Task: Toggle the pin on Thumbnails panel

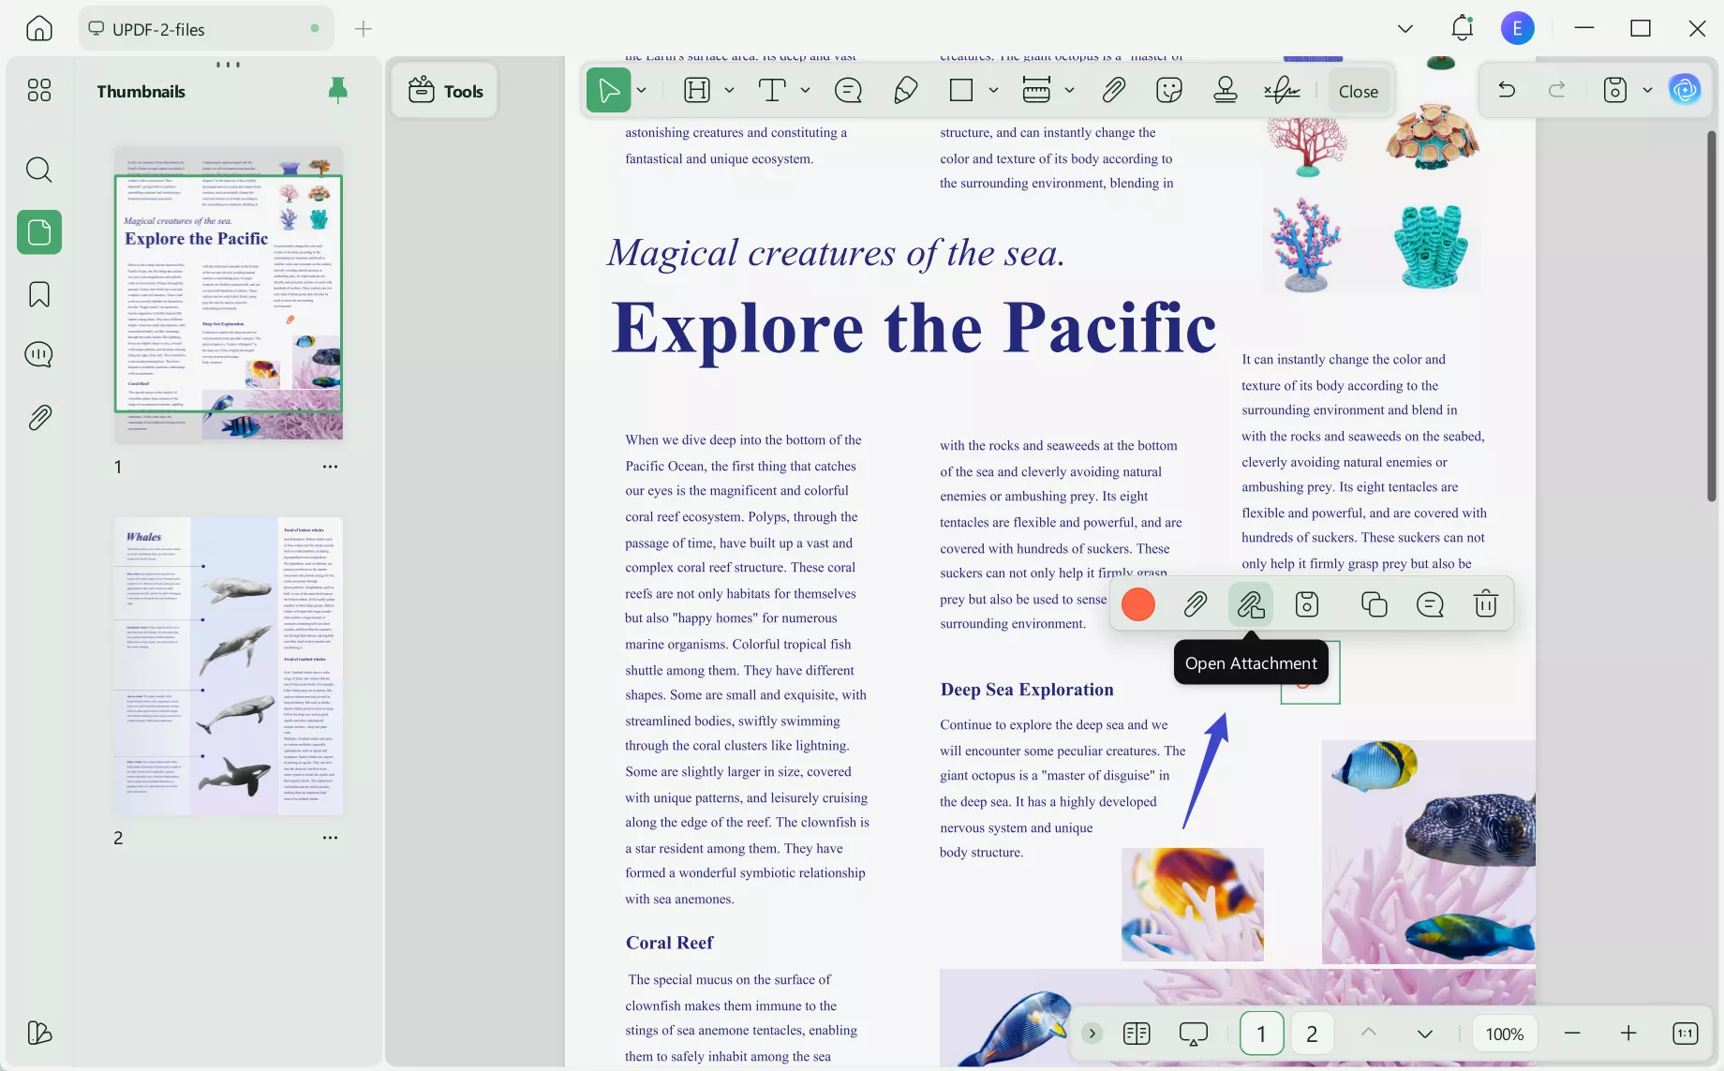Action: point(338,90)
